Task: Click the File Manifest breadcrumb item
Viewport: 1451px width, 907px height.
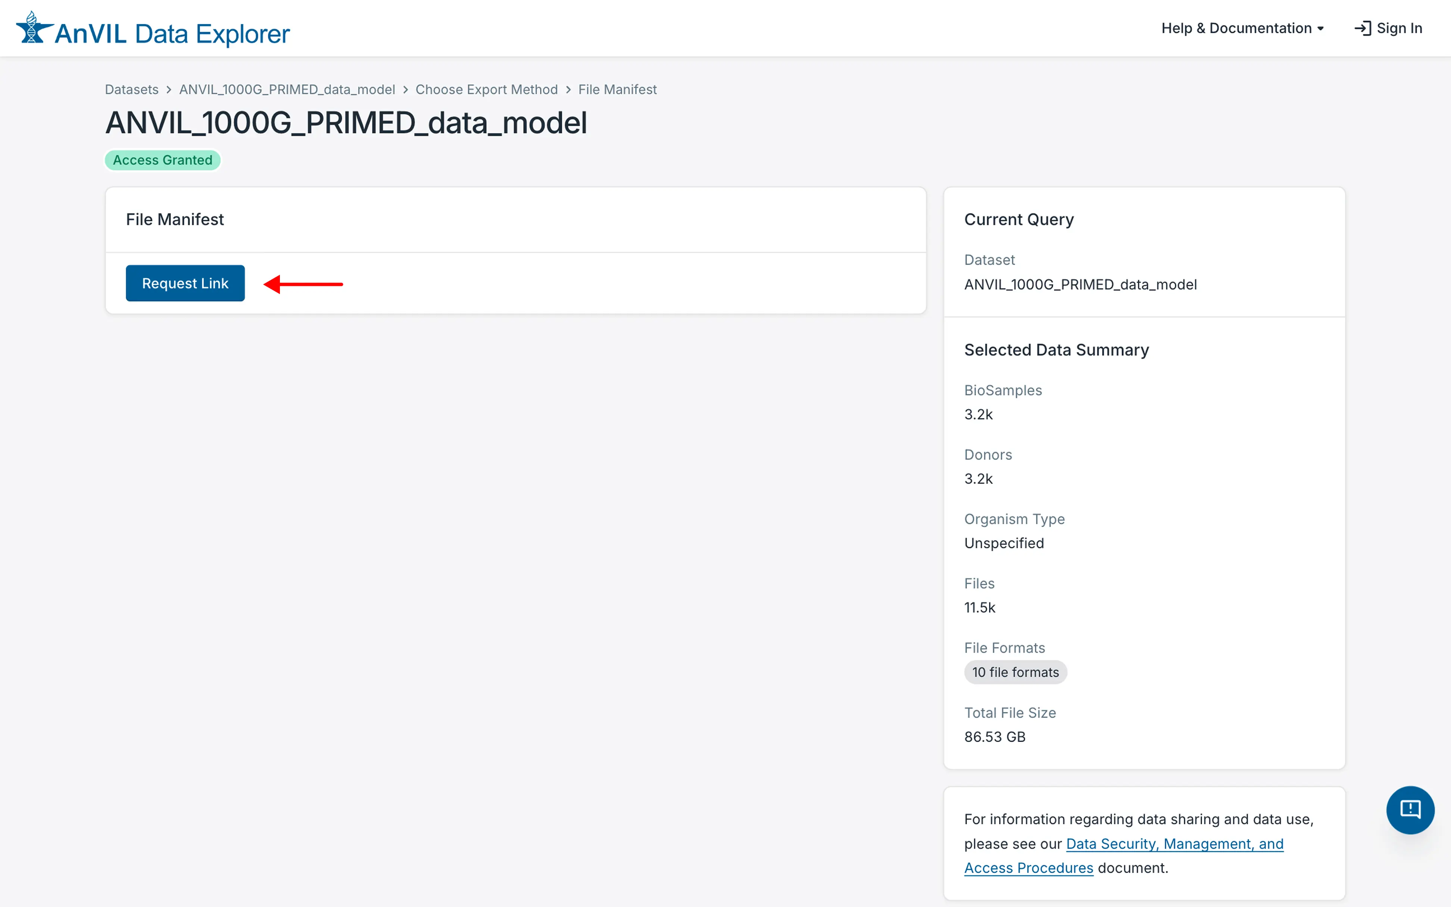Action: [617, 89]
